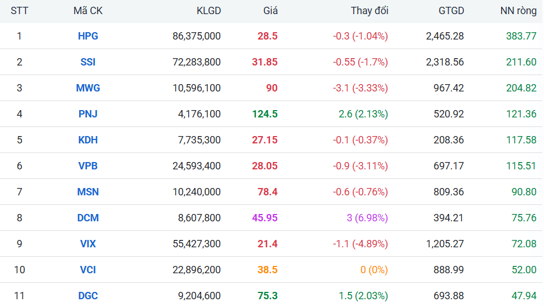The height and width of the screenshot is (306, 544).
Task: Open the MWG stock ticker link
Action: (88, 88)
